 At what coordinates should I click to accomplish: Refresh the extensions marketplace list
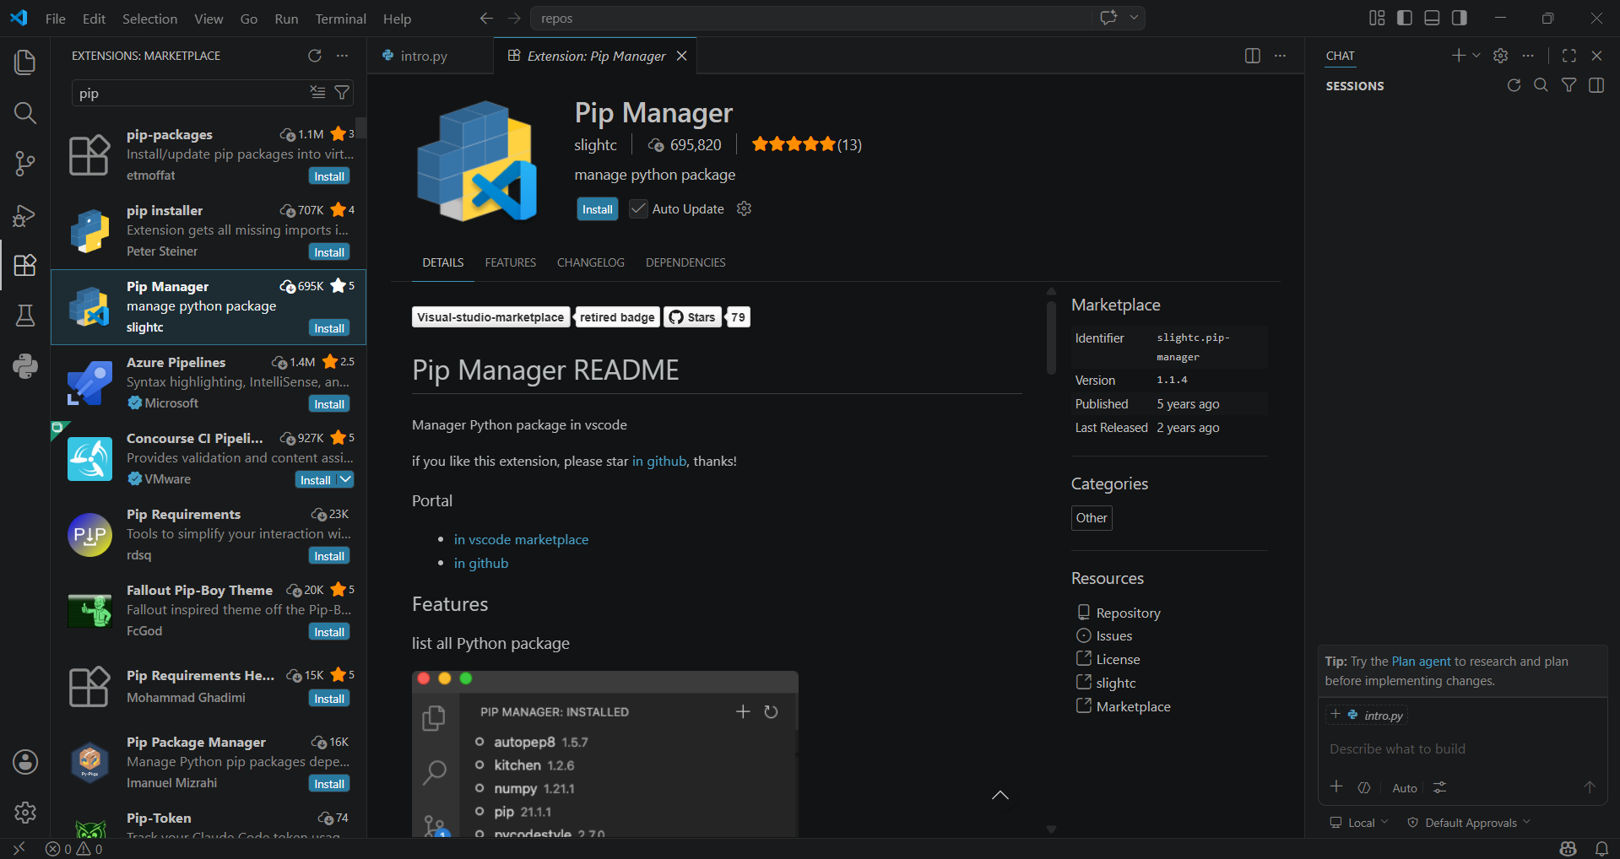315,56
